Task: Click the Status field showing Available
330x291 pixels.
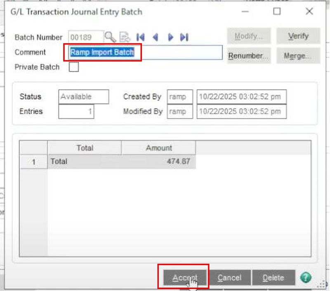Action: pos(83,96)
